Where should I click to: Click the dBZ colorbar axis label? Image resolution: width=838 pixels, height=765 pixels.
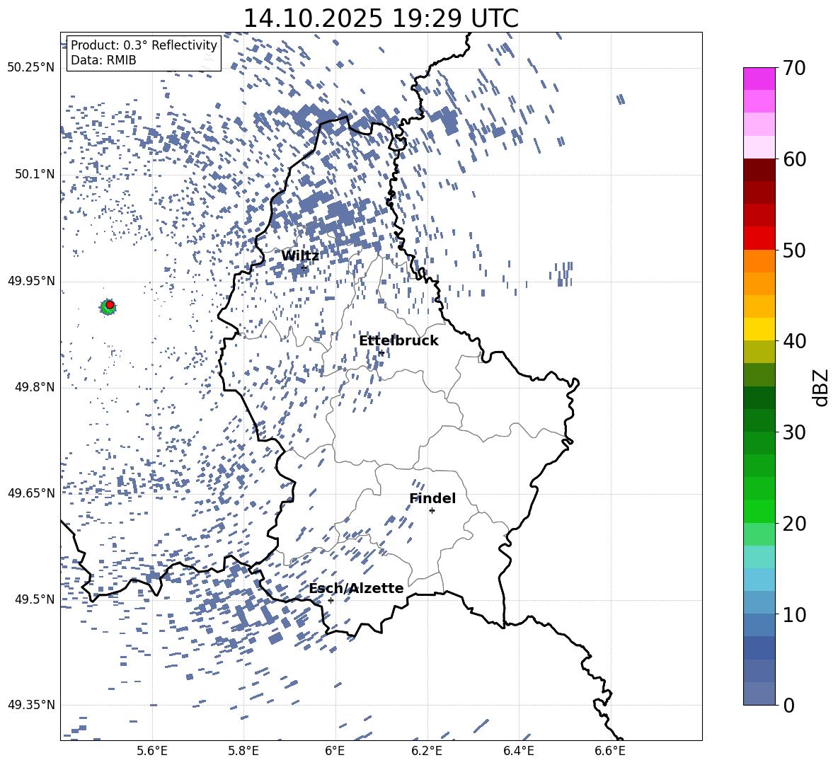pyautogui.click(x=822, y=387)
